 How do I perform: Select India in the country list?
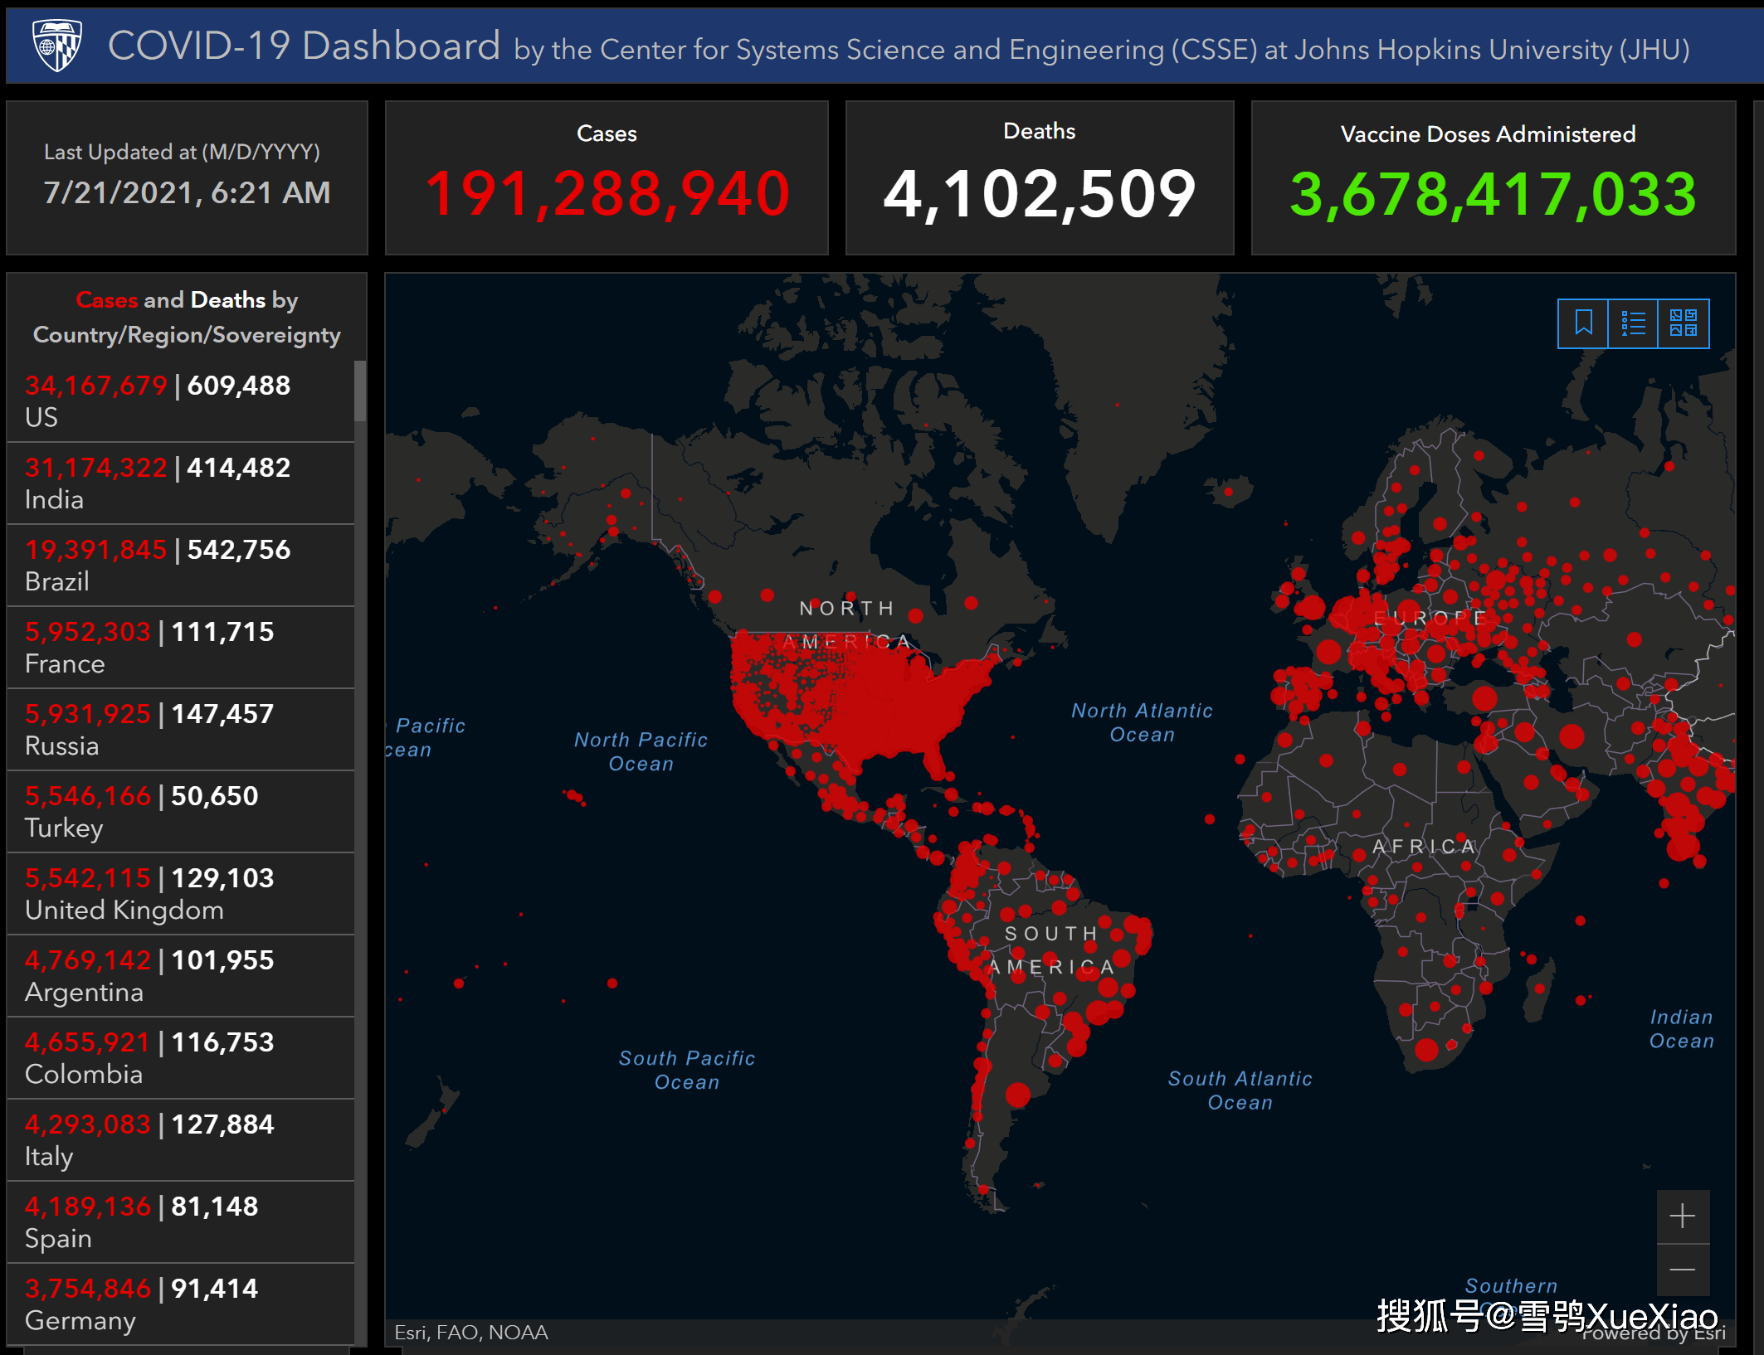(181, 483)
